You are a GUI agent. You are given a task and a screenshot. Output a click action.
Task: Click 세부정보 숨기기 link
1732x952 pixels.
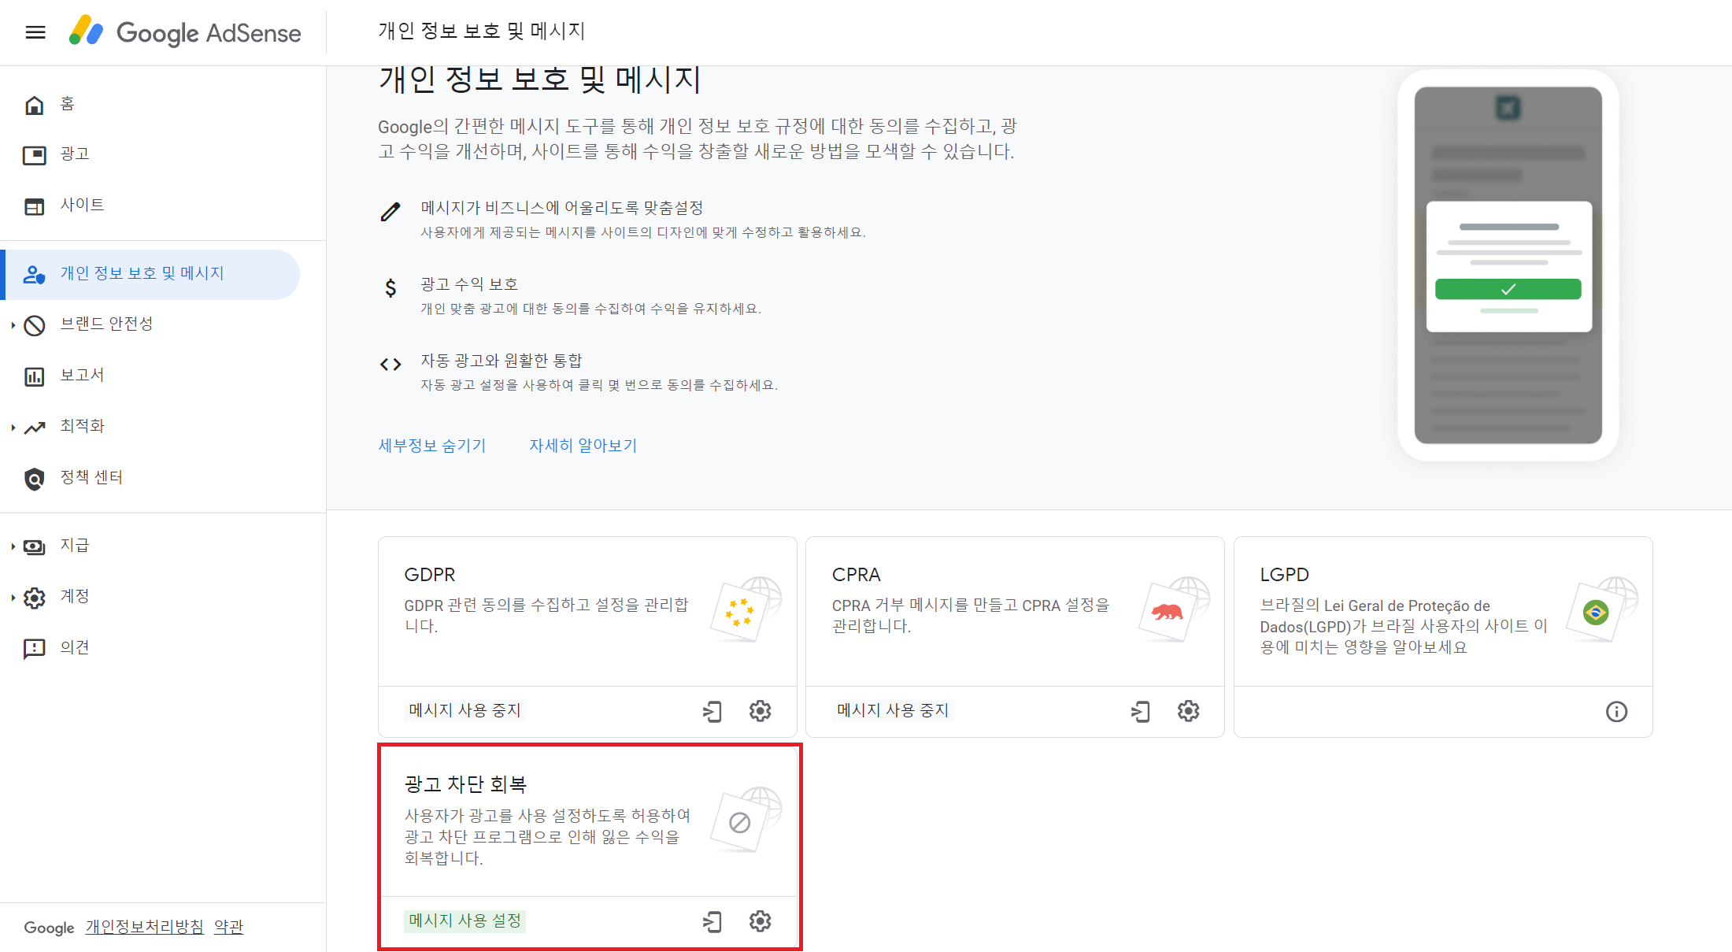pyautogui.click(x=432, y=446)
